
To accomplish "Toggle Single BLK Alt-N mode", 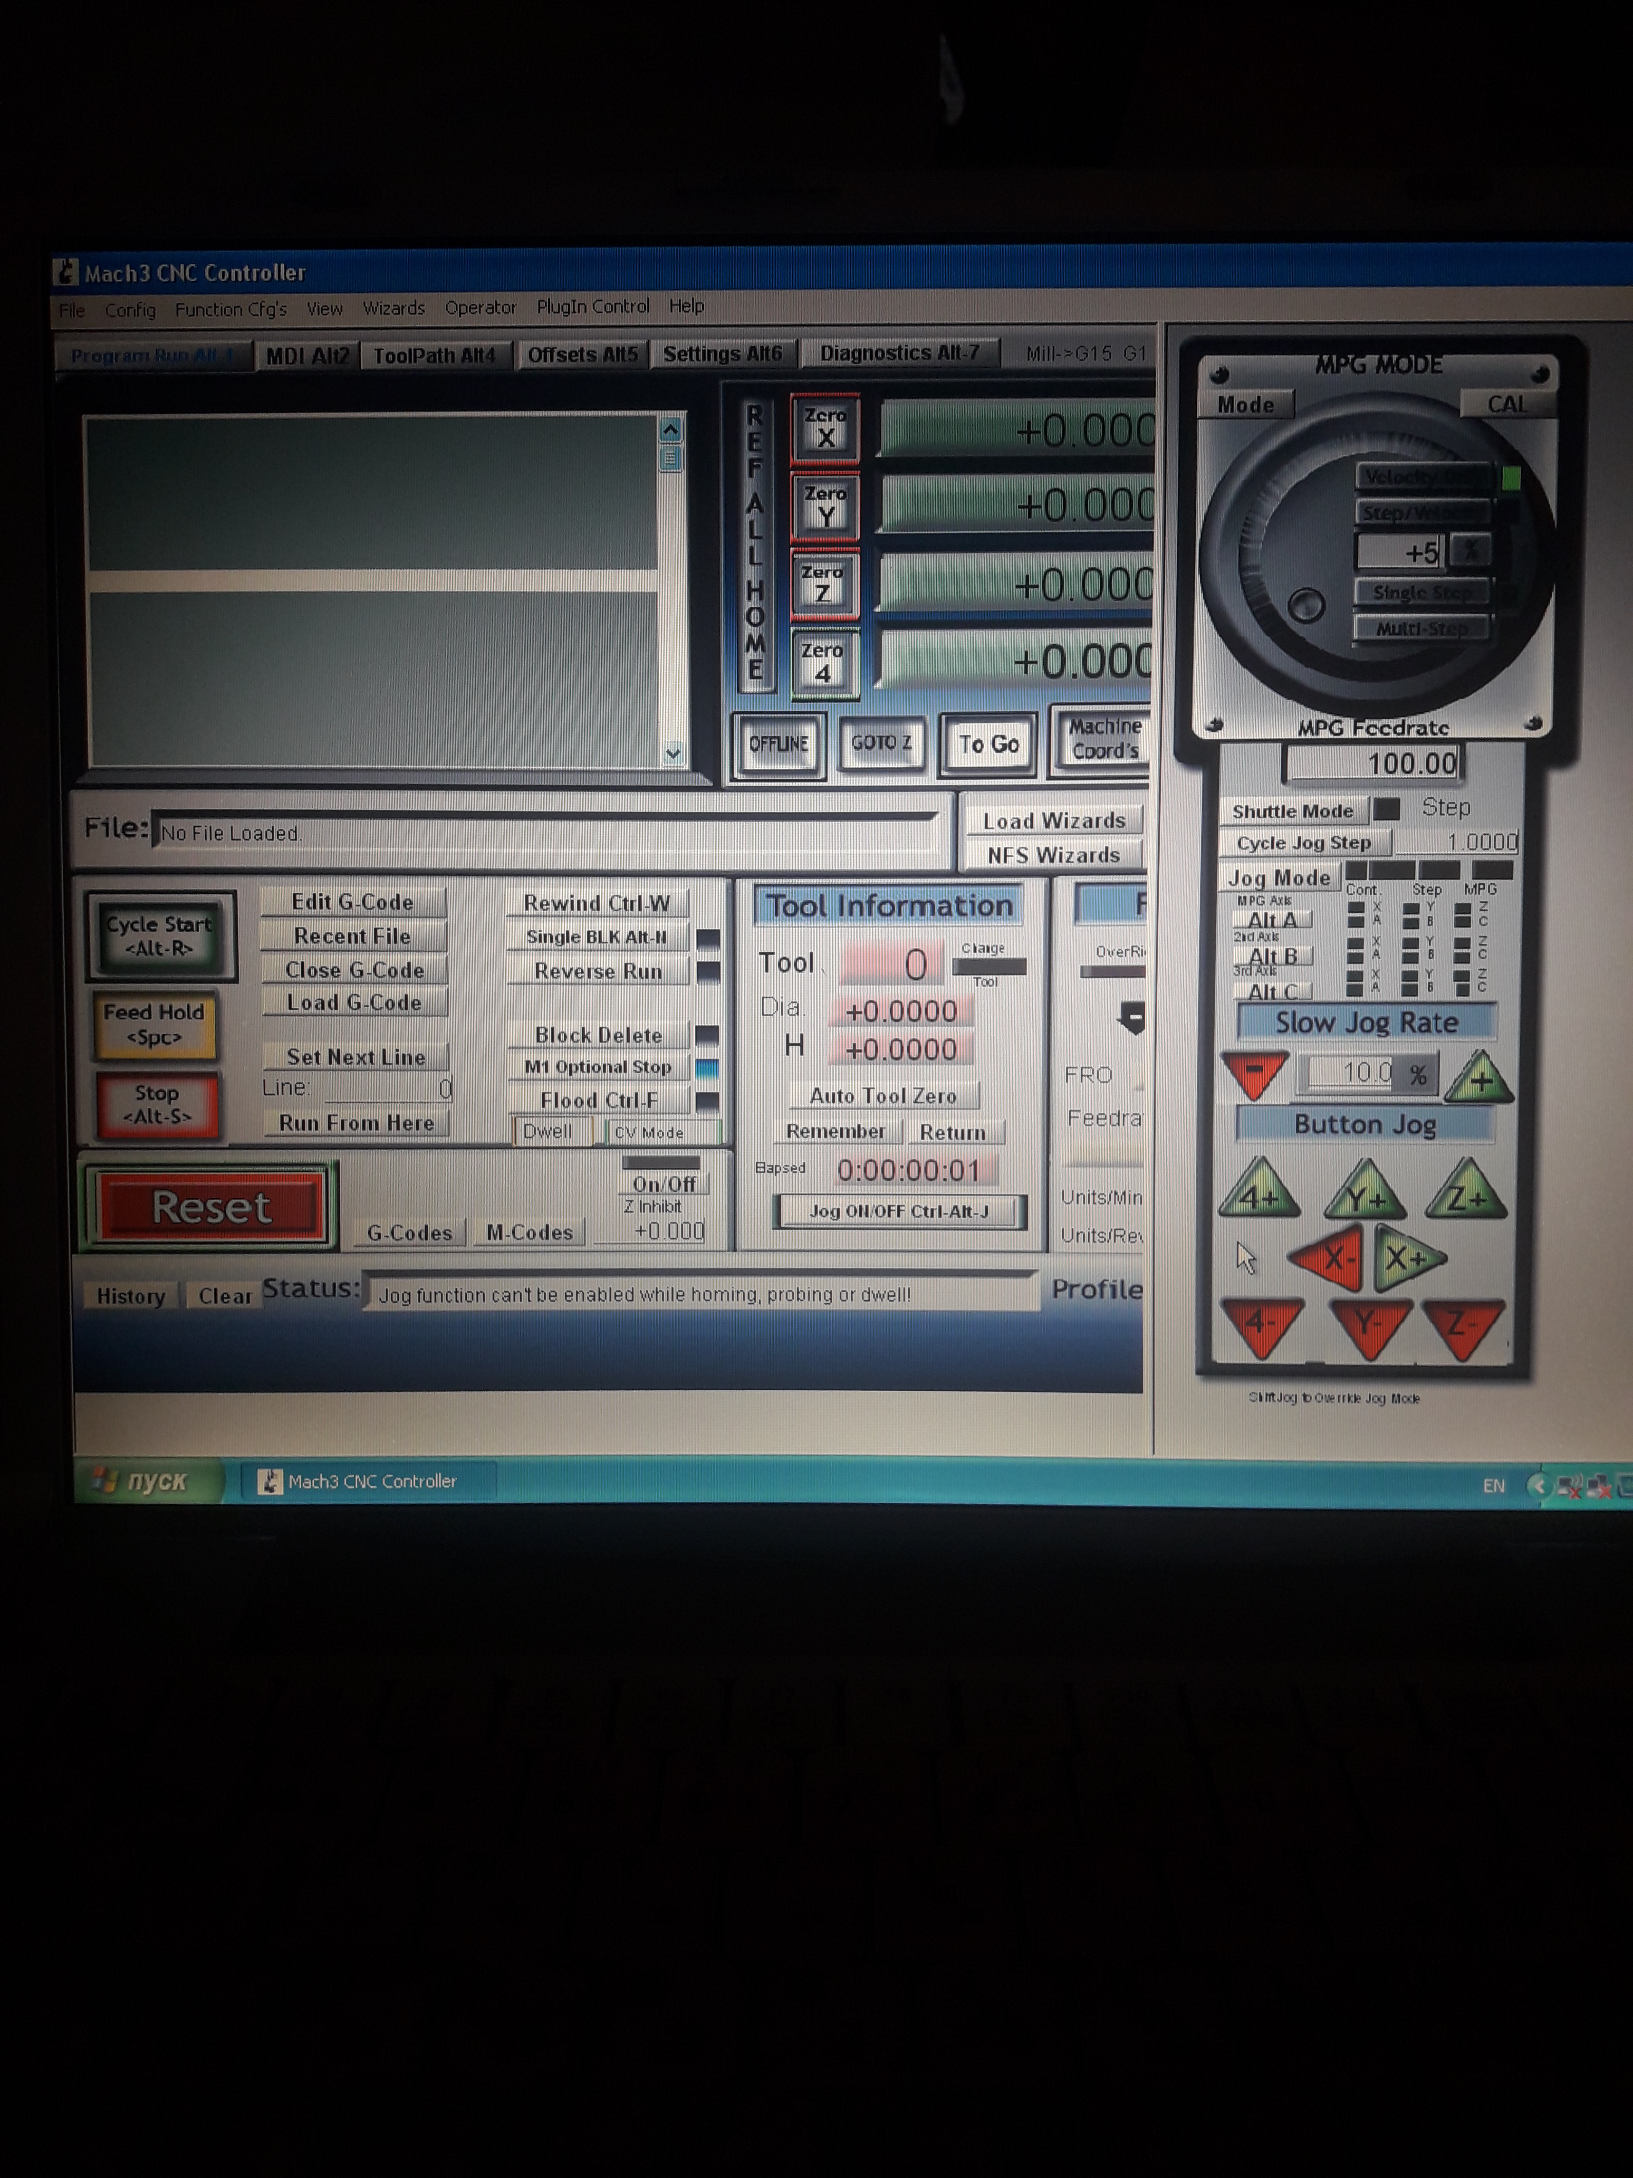I will click(597, 937).
